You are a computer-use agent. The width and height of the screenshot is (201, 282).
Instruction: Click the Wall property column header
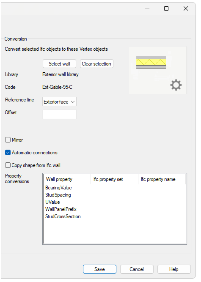[67, 179]
